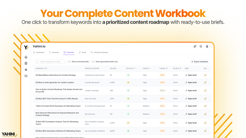
Task: Sort by the Difficulty column
Action: coord(131,69)
